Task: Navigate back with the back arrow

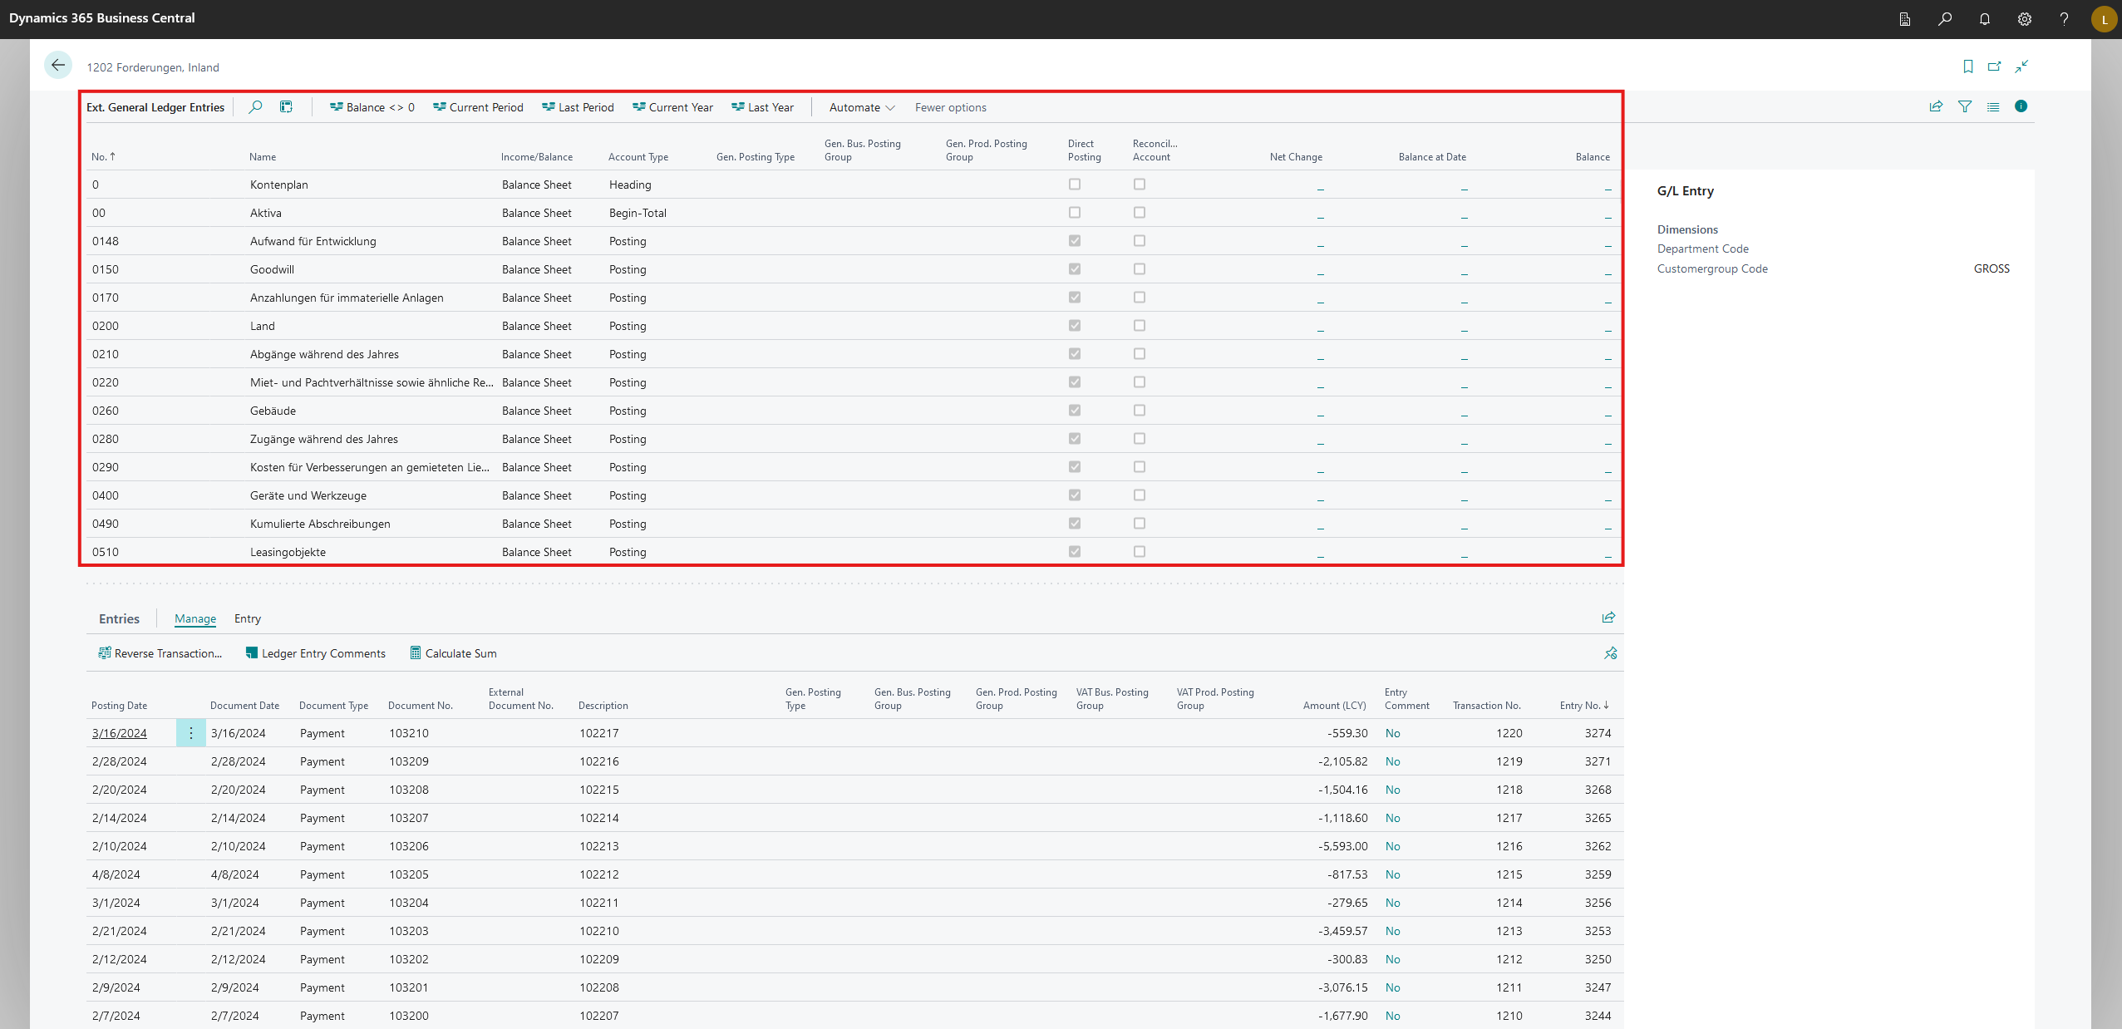Action: pos(57,65)
